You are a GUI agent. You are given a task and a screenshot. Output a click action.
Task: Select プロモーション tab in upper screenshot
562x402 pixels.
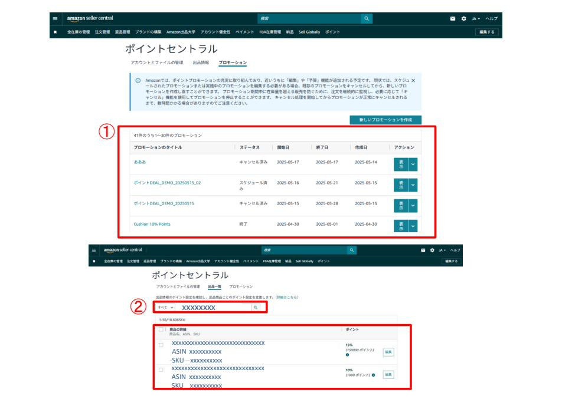pos(233,62)
